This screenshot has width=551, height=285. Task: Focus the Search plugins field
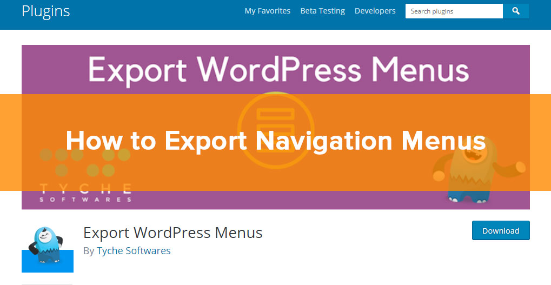click(454, 11)
